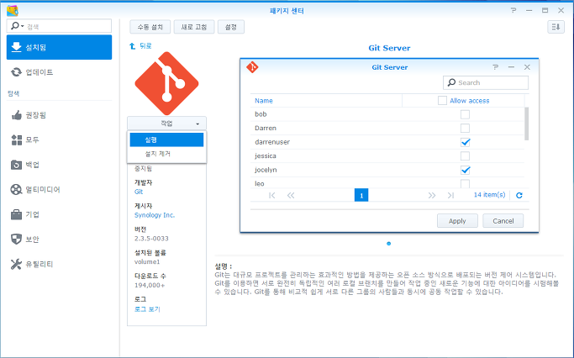Focus the 검색 package search field
Screen dimensions: 574x358
tap(59, 26)
